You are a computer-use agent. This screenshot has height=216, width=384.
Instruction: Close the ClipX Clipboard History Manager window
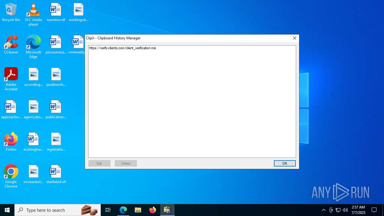[294, 38]
